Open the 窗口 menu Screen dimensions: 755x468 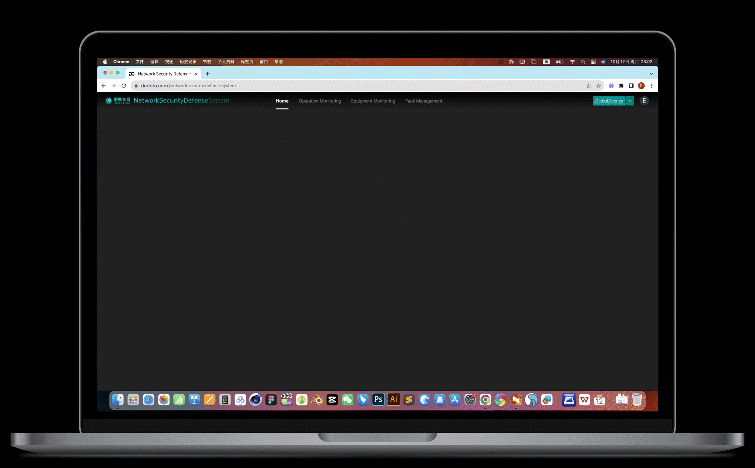(x=264, y=62)
